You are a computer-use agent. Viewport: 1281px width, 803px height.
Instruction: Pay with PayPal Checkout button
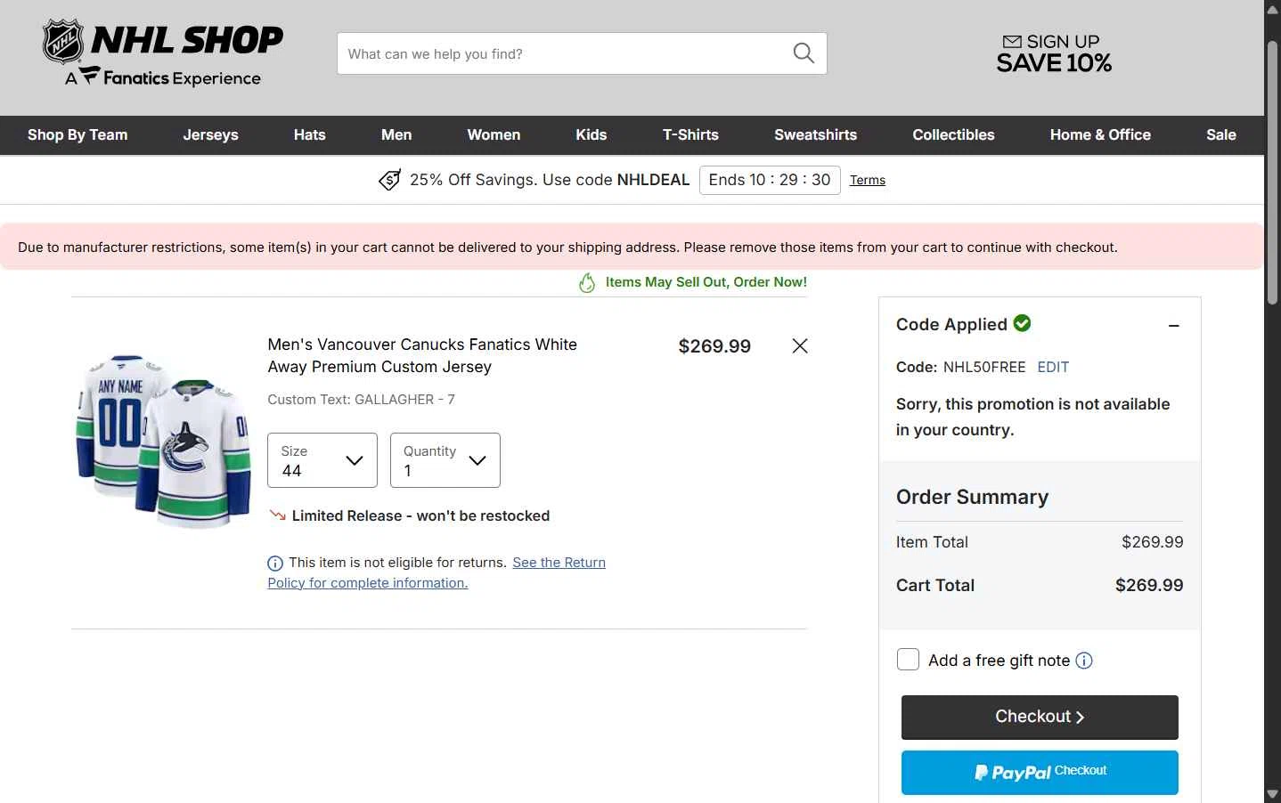[1040, 773]
